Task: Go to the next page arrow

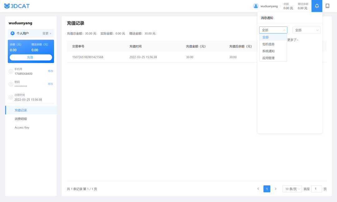Action: coord(276,189)
